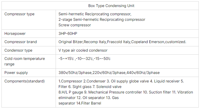Screen dimensions: 201x108
Task: Select the 'Components(standard)' label cell
Action: (x=25, y=81)
